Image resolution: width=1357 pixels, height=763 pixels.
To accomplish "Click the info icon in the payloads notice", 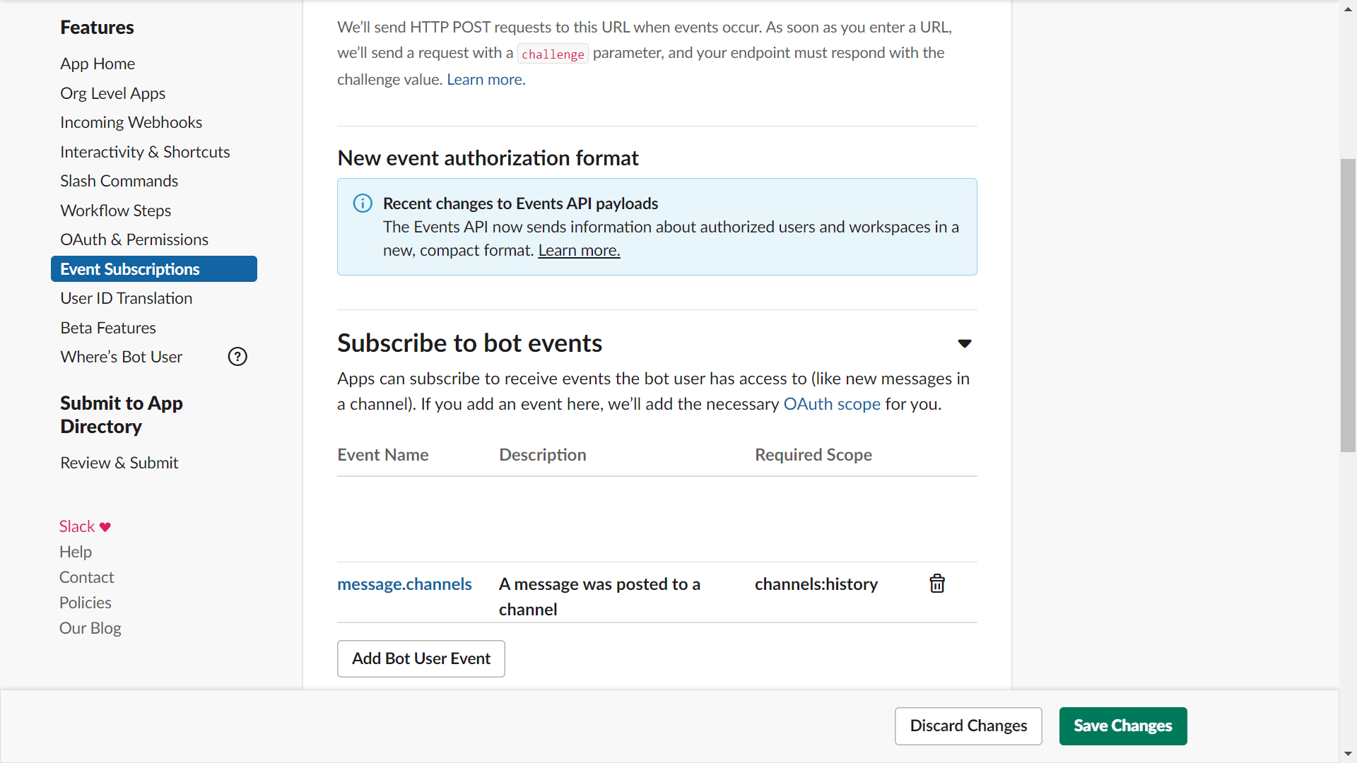I will pyautogui.click(x=363, y=203).
